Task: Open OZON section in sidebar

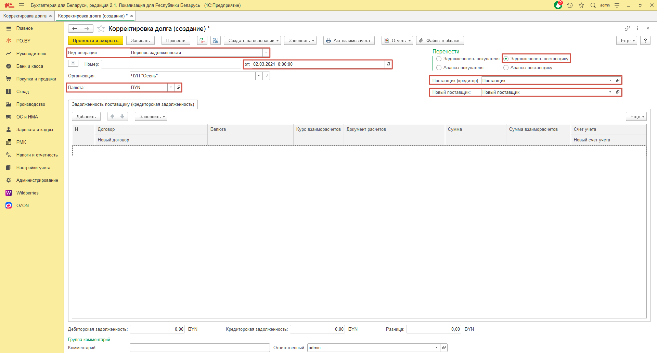Action: [x=23, y=205]
